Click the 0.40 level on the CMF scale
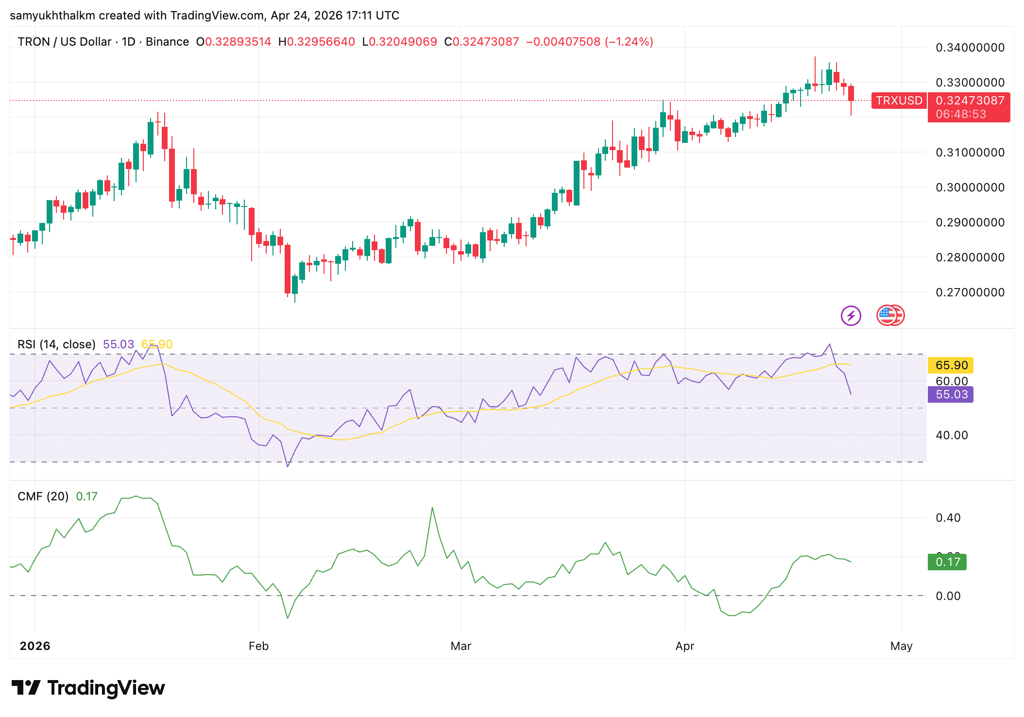Image resolution: width=1024 pixels, height=717 pixels. (x=948, y=518)
